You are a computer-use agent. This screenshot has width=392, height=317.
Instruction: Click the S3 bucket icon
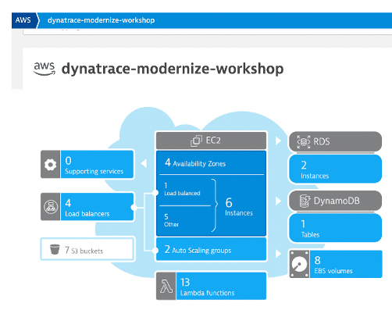click(55, 249)
